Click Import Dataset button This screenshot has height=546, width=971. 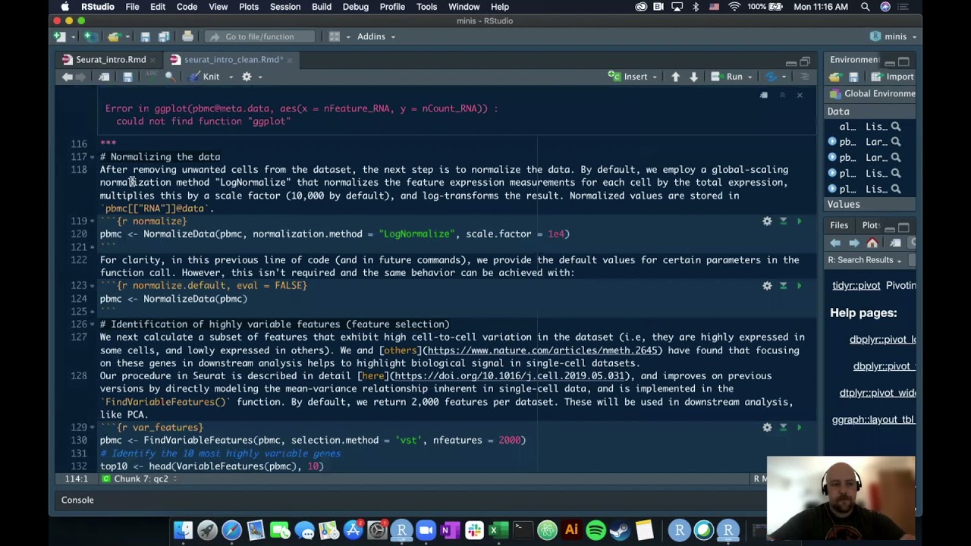click(892, 77)
